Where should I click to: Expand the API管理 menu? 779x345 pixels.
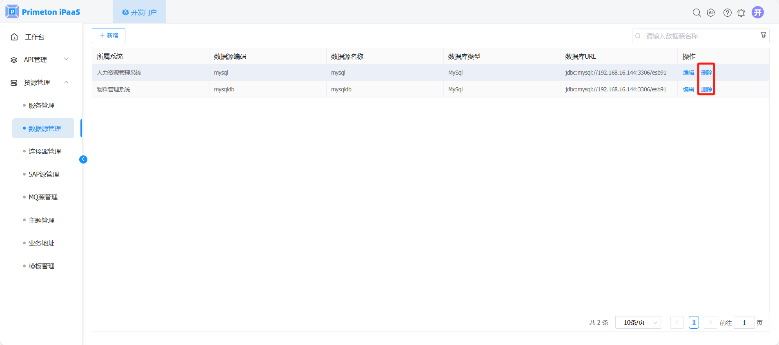(x=39, y=60)
